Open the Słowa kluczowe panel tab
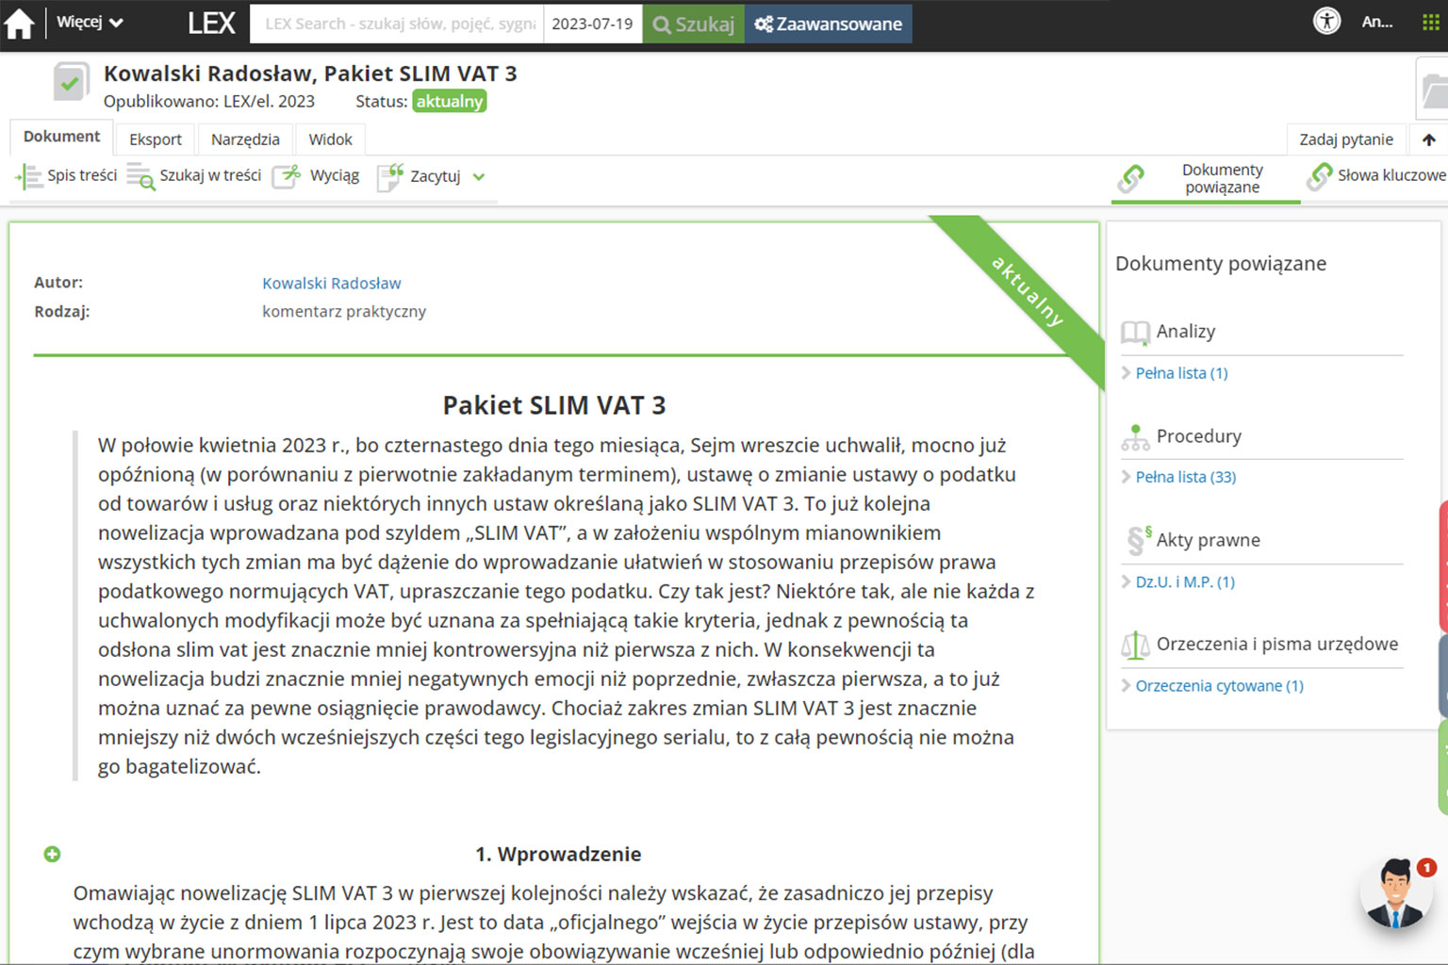1448x965 pixels. tap(1376, 175)
